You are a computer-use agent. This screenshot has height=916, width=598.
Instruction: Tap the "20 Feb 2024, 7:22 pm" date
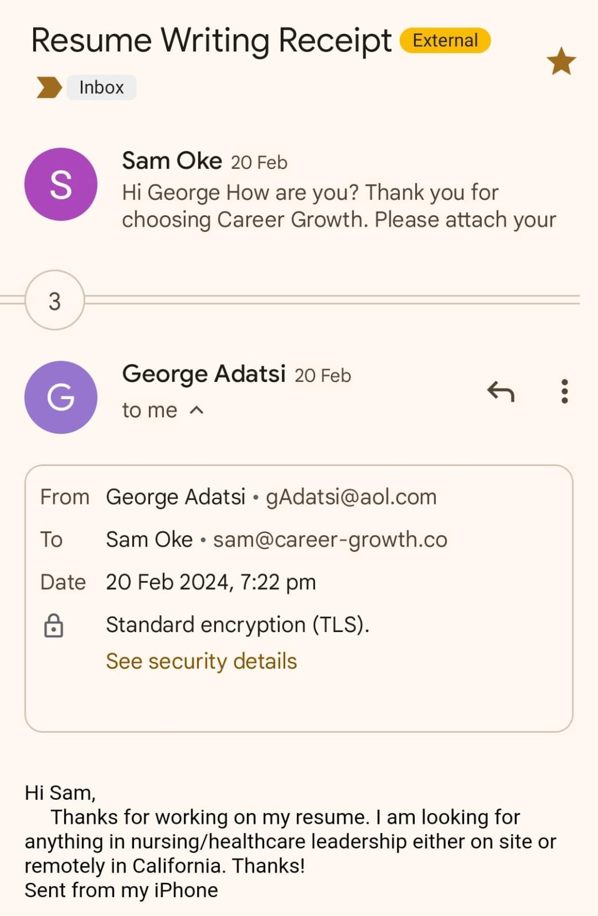(x=211, y=582)
